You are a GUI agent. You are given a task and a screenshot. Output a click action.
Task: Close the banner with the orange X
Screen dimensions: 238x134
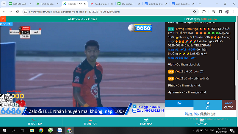(x=3, y=19)
